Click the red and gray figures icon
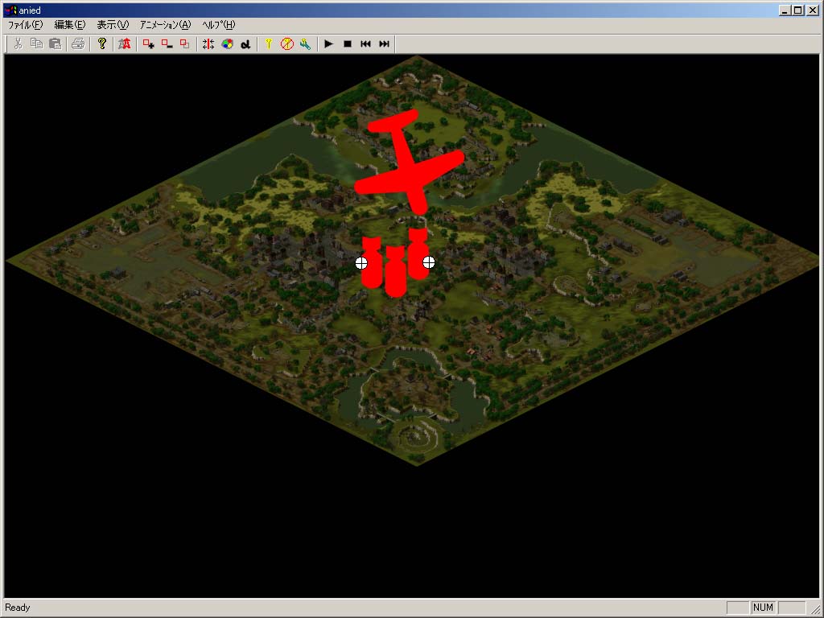824x618 pixels. point(125,43)
